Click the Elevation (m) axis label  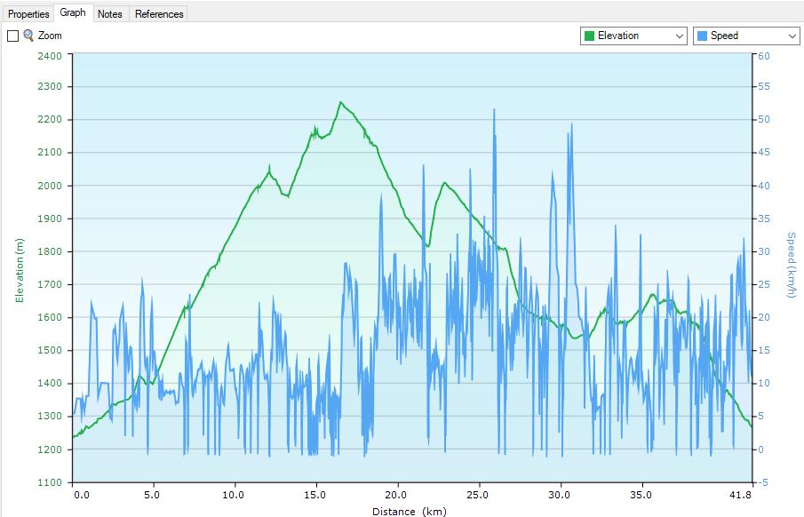click(20, 270)
